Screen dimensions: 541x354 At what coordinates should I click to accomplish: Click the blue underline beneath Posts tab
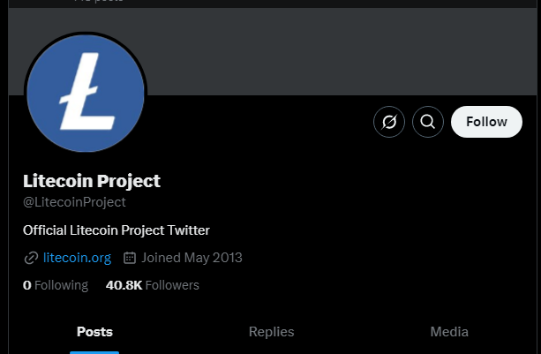click(94, 352)
